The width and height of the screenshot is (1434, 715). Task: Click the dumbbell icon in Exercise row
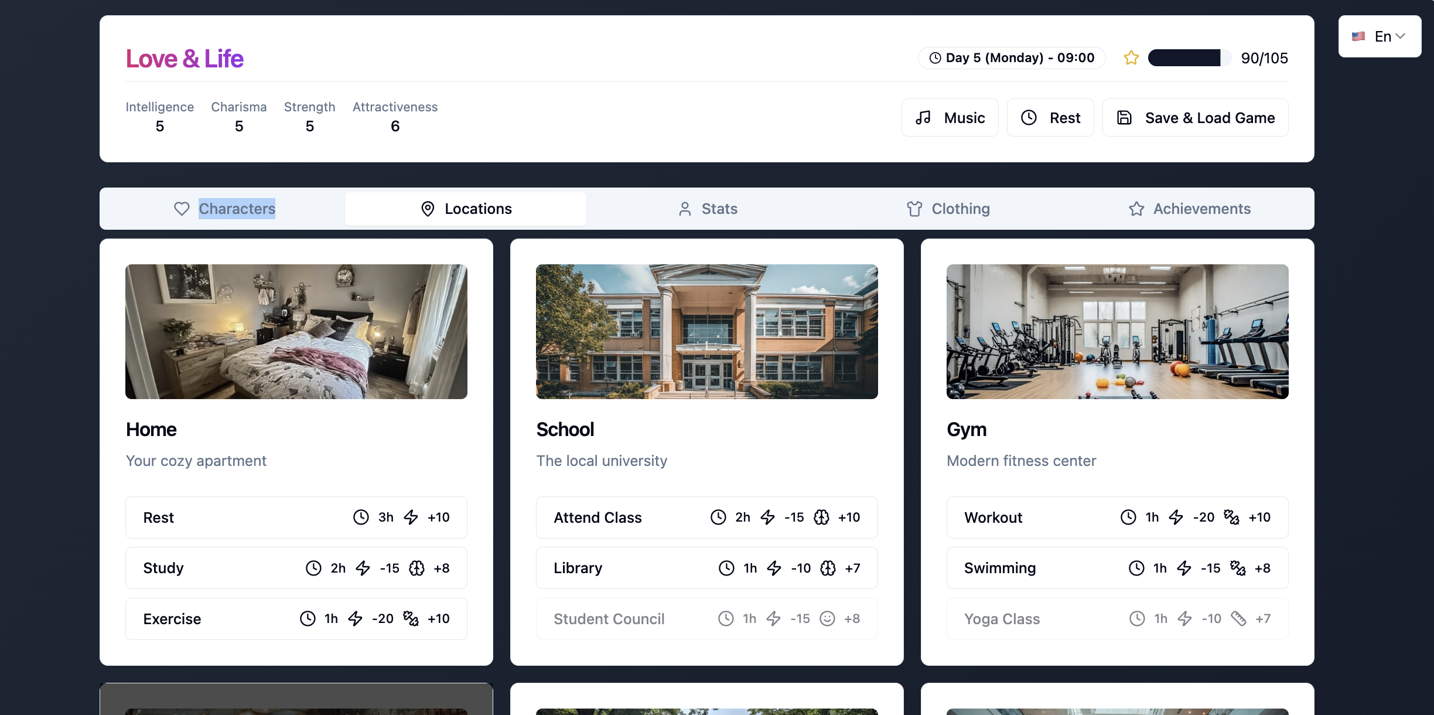pos(411,618)
